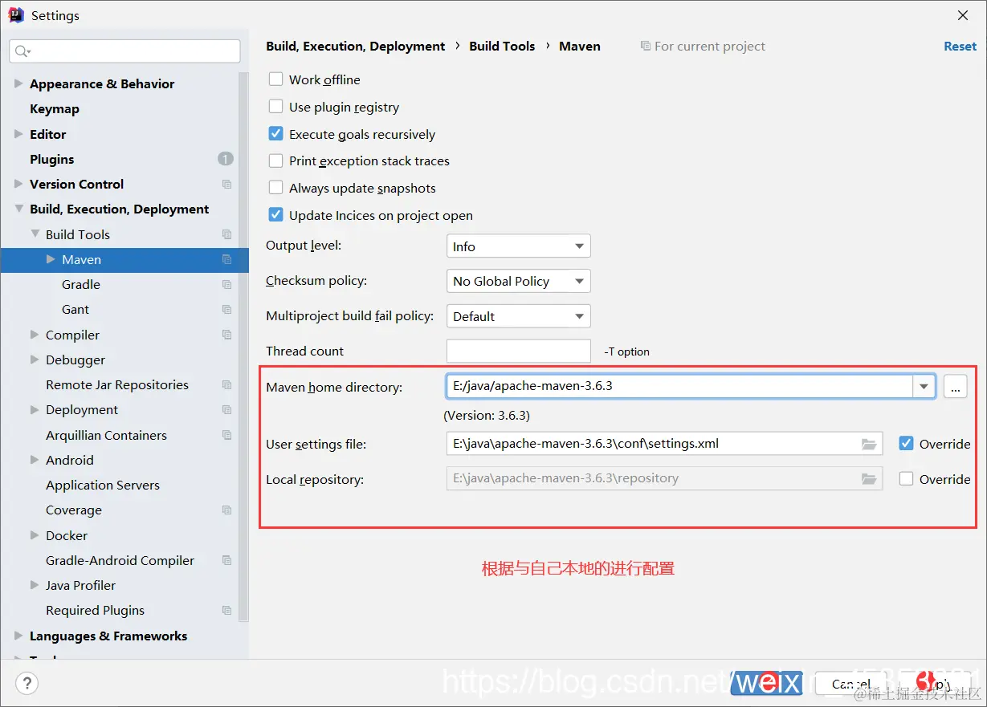Viewport: 987px width, 707px height.
Task: Uncheck Execute goals recursively
Action: (275, 134)
